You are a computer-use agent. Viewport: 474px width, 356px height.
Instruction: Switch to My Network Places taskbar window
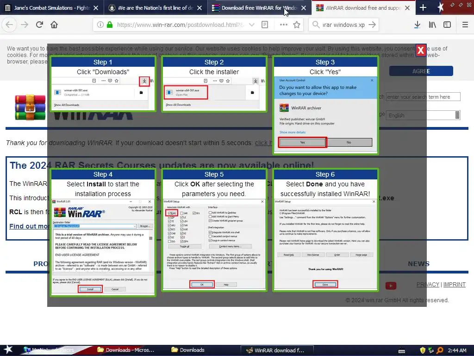pos(50,350)
